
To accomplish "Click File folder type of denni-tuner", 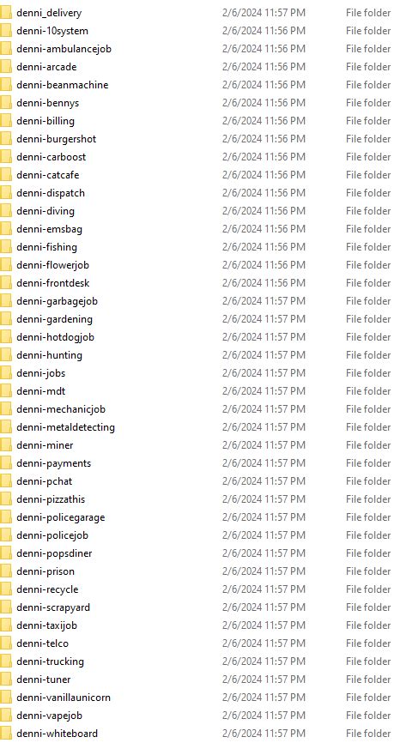I will (368, 679).
